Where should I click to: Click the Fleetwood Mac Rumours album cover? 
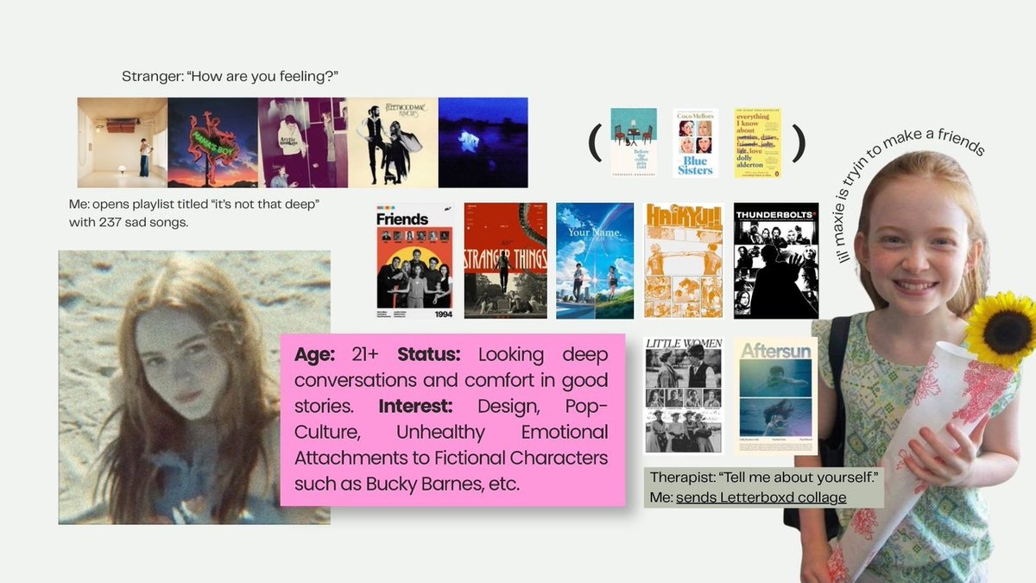tap(392, 143)
